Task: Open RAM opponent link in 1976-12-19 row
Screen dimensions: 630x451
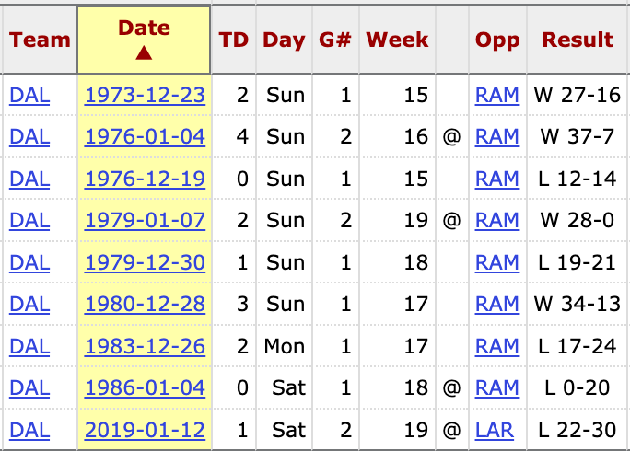Action: tap(497, 179)
